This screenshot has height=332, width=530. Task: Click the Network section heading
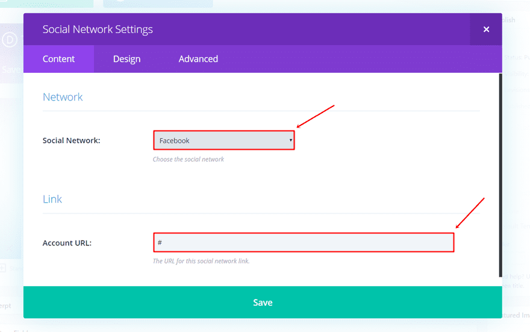[63, 97]
